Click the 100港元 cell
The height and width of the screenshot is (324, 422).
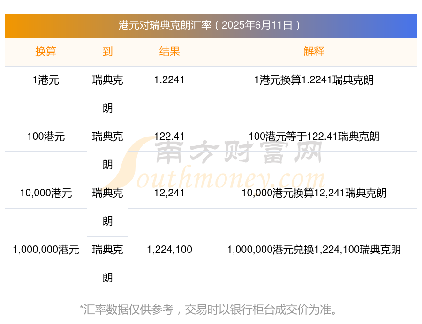46,137
